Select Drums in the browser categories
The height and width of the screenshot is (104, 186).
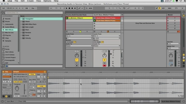tap(8, 21)
